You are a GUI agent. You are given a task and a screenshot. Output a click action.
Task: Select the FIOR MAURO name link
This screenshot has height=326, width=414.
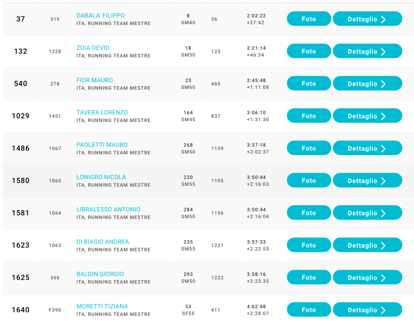coord(95,80)
